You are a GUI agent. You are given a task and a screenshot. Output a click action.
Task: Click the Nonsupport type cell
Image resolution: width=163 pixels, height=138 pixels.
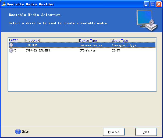[x=124, y=45]
